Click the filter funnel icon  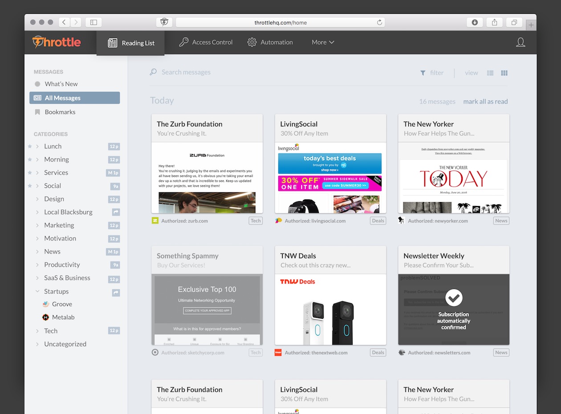pyautogui.click(x=423, y=73)
